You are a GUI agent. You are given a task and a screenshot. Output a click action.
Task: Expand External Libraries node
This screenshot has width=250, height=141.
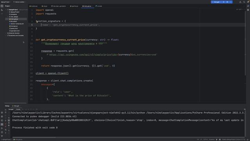pos(6,33)
